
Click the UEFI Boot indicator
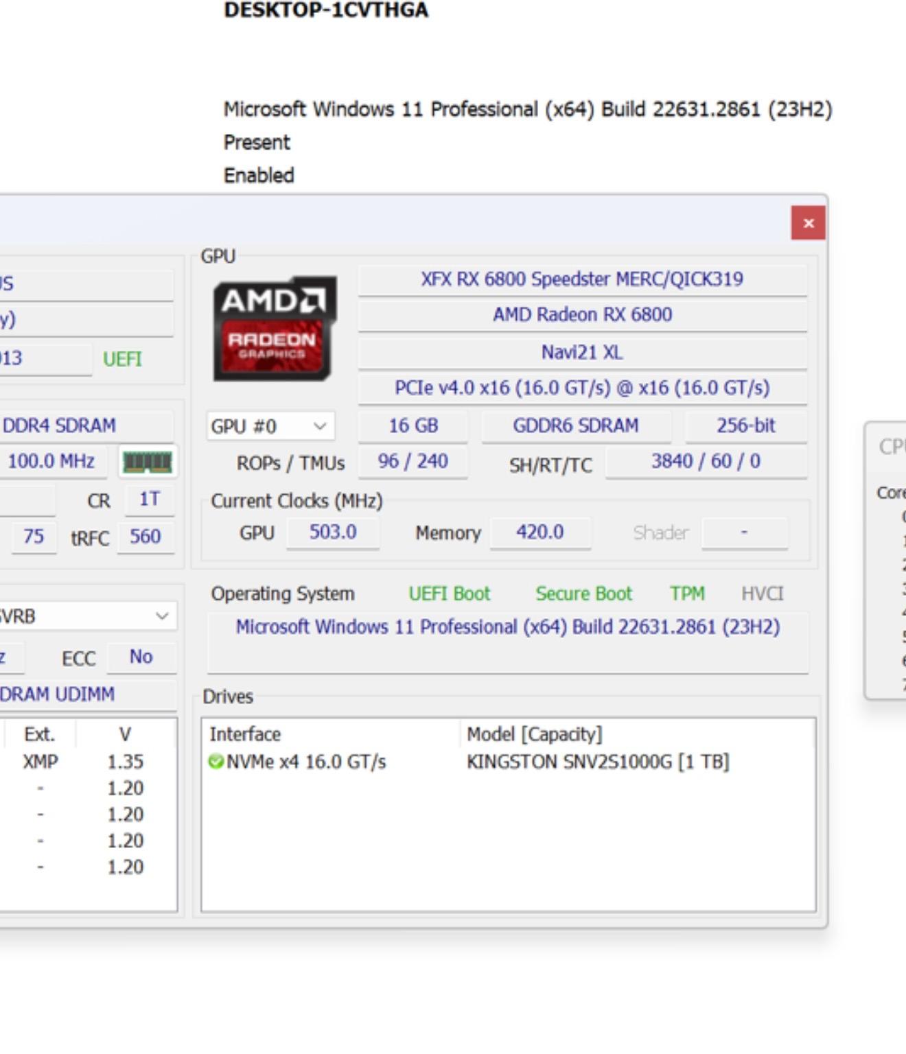click(450, 594)
